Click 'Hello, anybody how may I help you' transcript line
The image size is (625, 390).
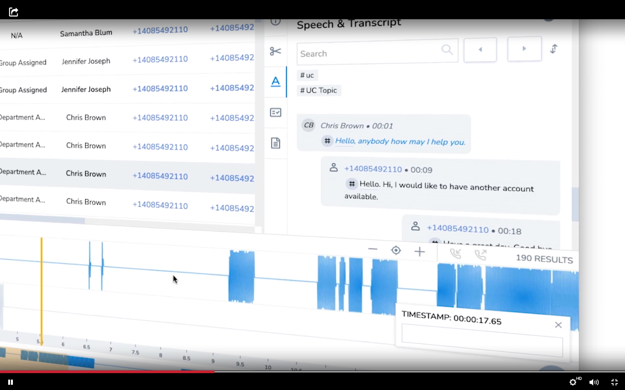coord(400,141)
